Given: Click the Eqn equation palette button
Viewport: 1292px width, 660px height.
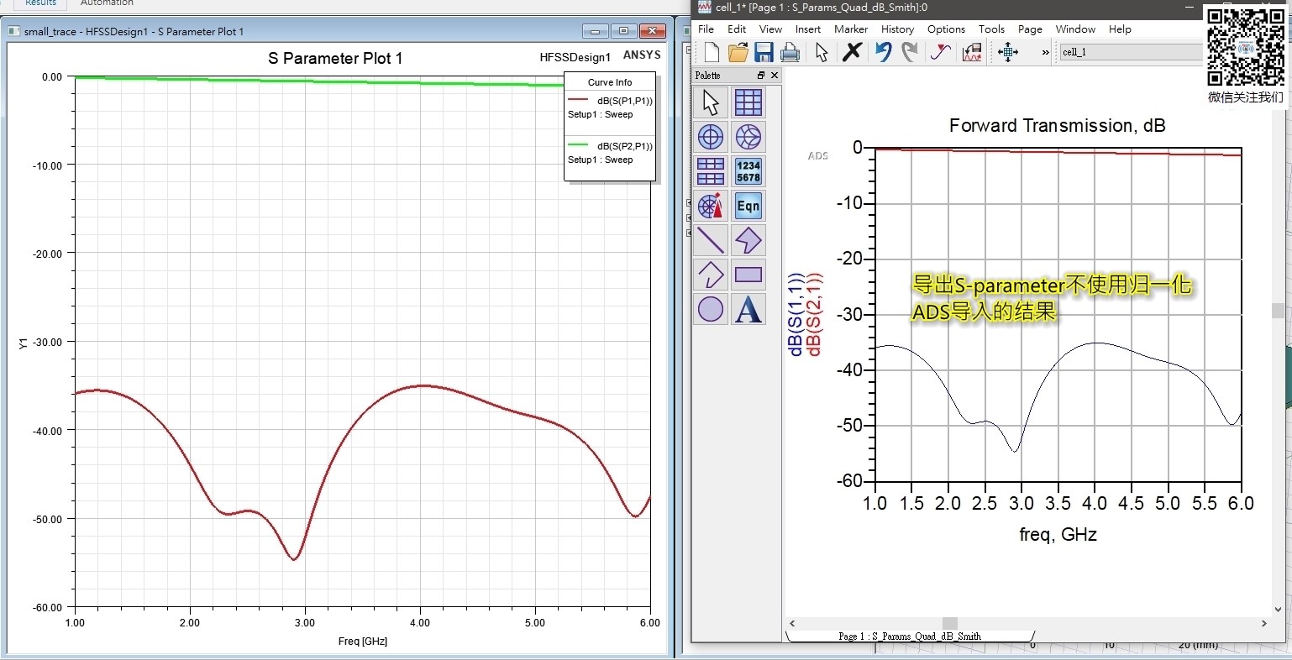Looking at the screenshot, I should tap(748, 206).
